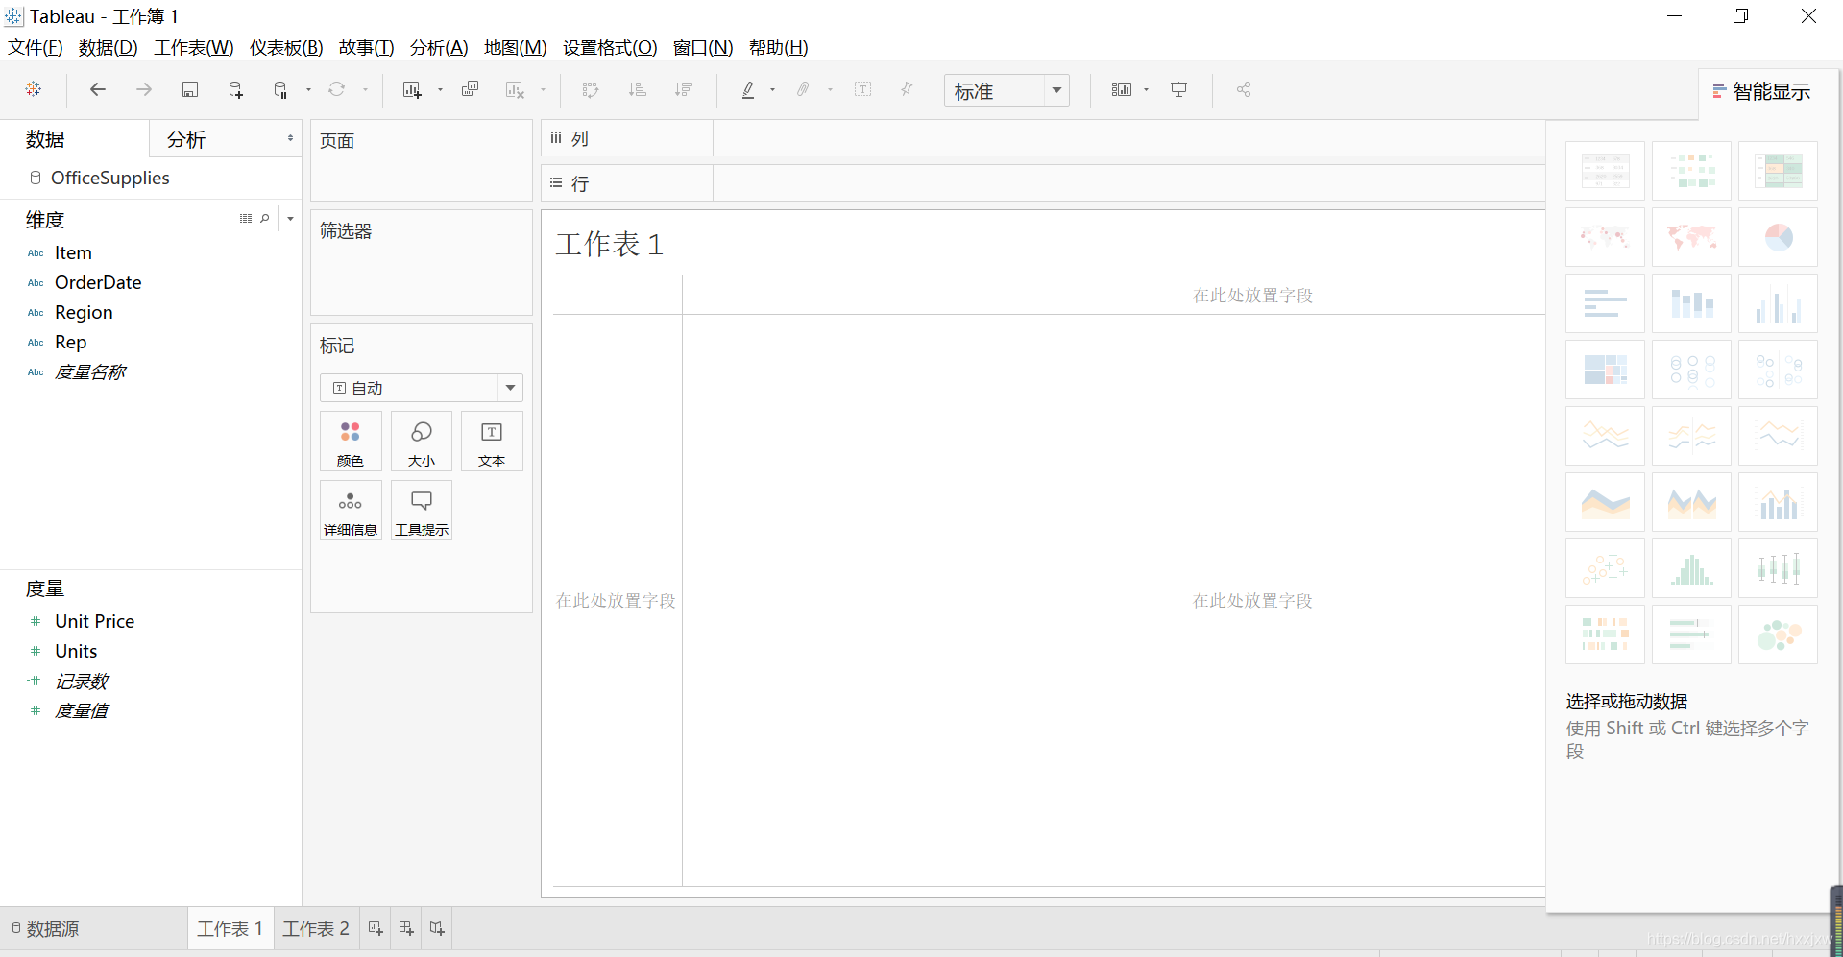
Task: Click the fix axes pin icon
Action: (x=907, y=89)
